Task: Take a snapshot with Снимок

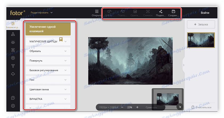Action: (x=148, y=13)
